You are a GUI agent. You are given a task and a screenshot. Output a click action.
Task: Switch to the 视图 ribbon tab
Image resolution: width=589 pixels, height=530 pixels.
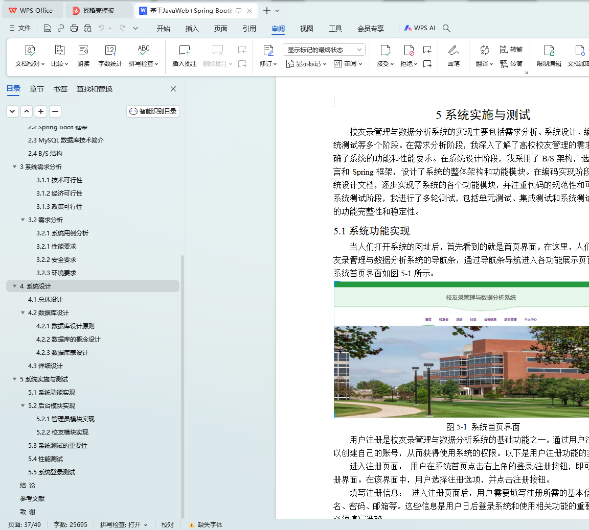[x=306, y=29]
